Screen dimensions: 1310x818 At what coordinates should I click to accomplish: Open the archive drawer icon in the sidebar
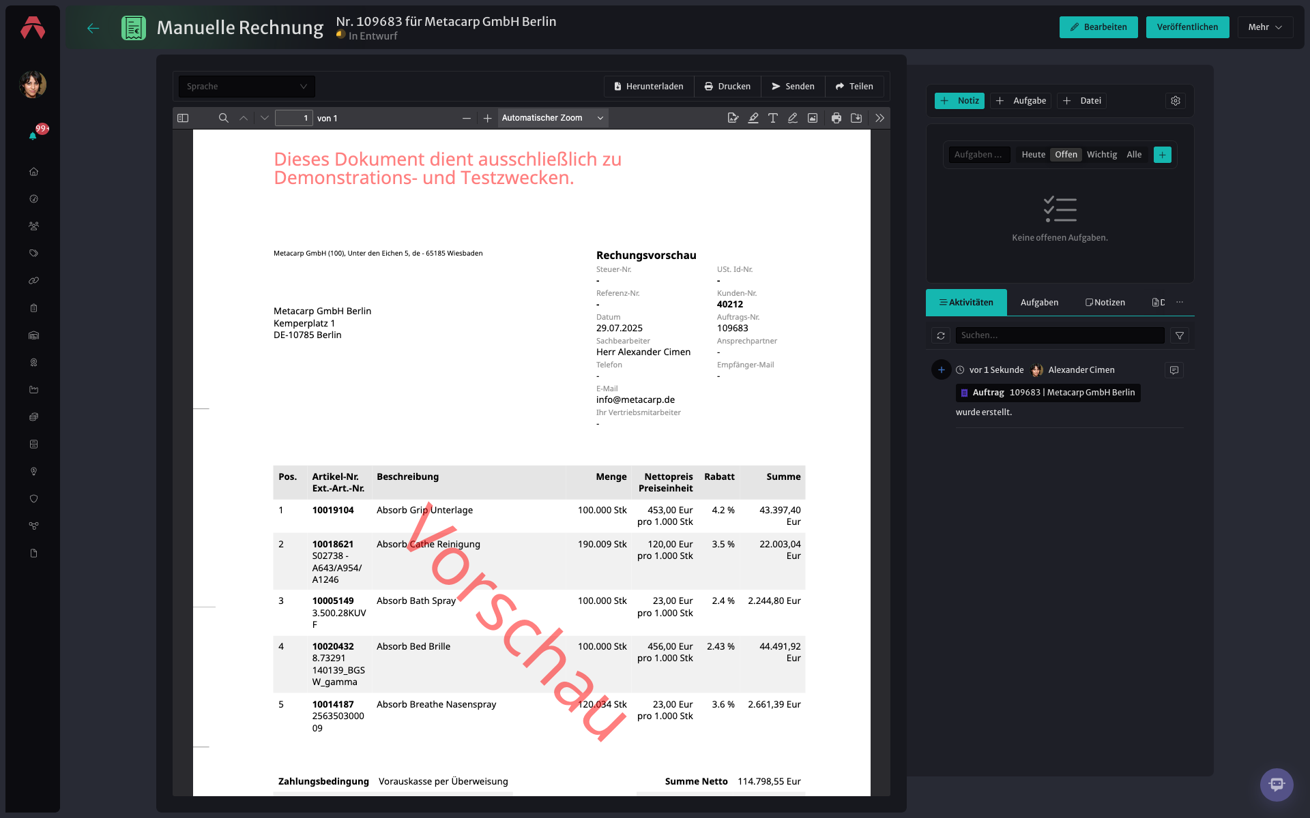[33, 444]
